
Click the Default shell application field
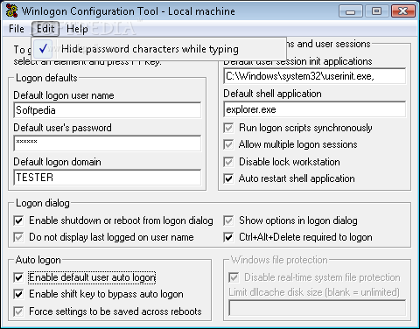click(x=315, y=109)
